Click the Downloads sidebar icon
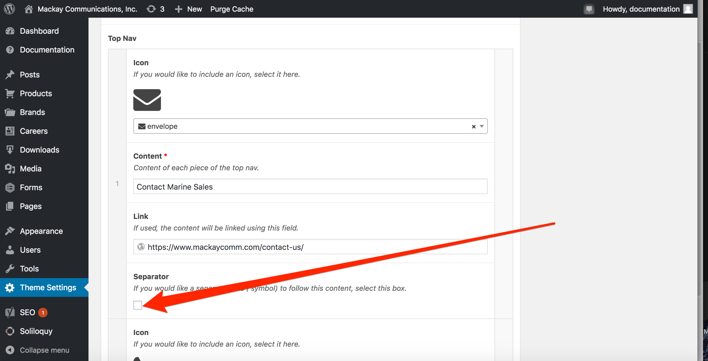This screenshot has width=708, height=361. point(10,150)
